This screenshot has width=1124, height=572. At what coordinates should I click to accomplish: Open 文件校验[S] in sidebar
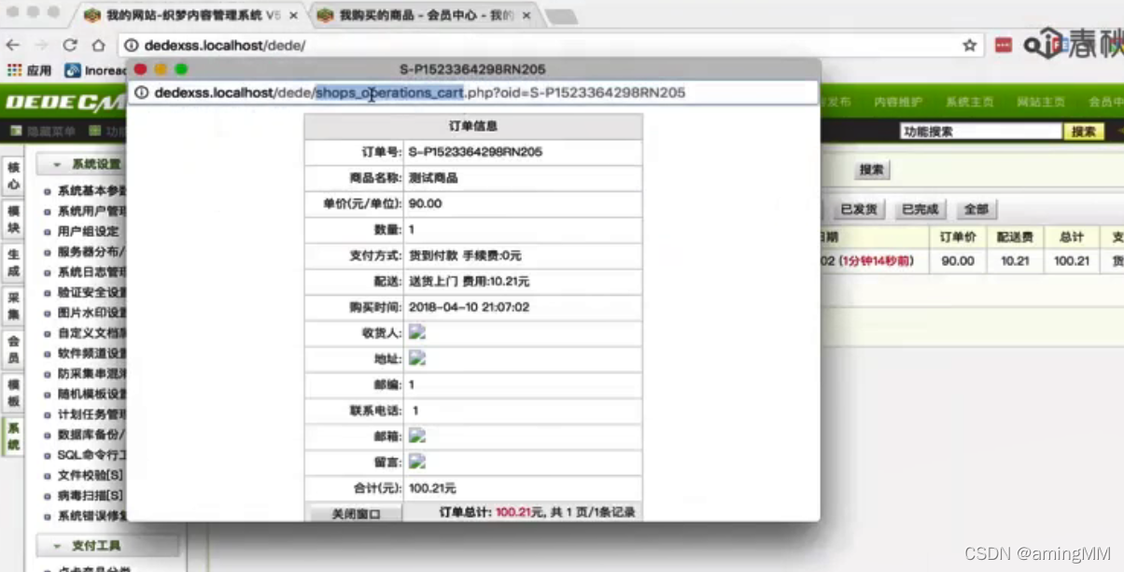click(90, 475)
